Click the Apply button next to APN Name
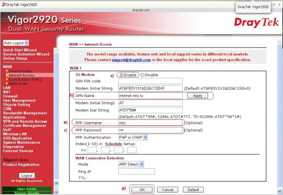The height and width of the screenshot is (195, 283). [197, 95]
